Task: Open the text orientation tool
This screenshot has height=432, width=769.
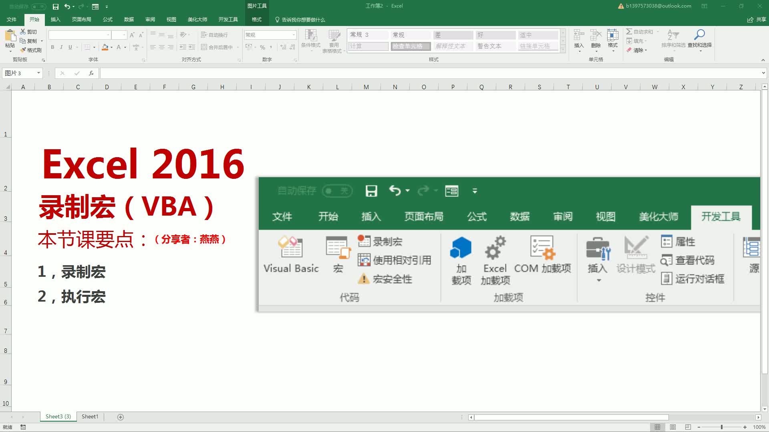Action: coord(184,35)
